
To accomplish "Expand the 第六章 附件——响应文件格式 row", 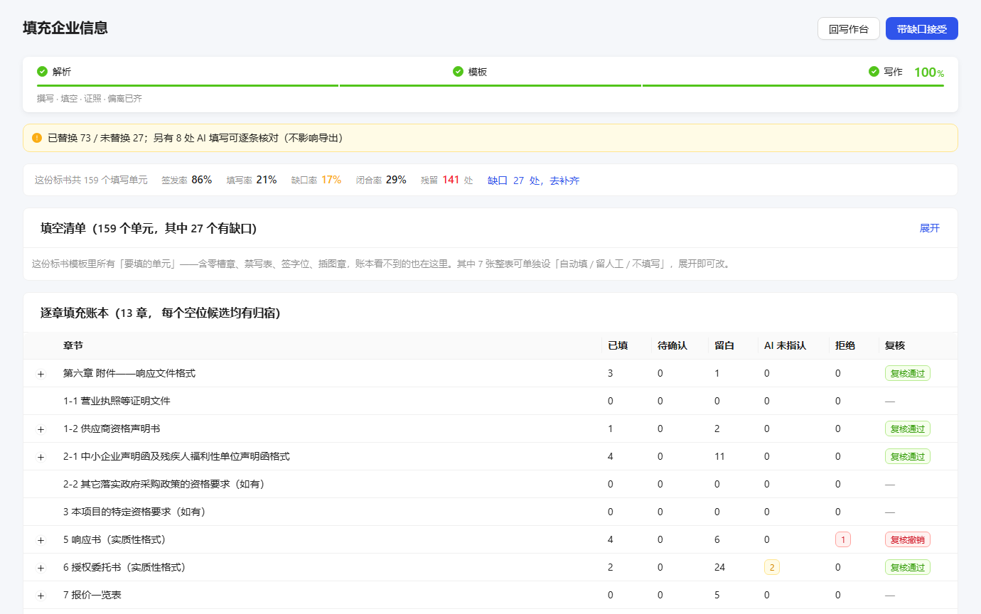I will pos(41,374).
